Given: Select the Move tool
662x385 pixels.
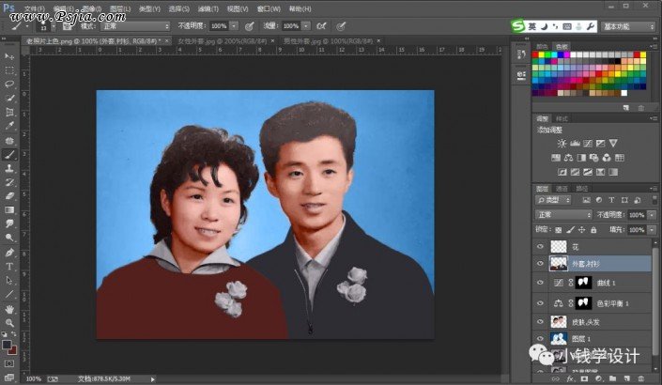Looking at the screenshot, I should pyautogui.click(x=9, y=56).
